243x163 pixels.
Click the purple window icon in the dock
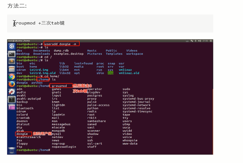(x=12, y=107)
